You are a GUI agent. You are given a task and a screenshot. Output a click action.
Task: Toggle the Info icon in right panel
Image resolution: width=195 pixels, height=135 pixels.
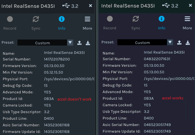pos(162,19)
